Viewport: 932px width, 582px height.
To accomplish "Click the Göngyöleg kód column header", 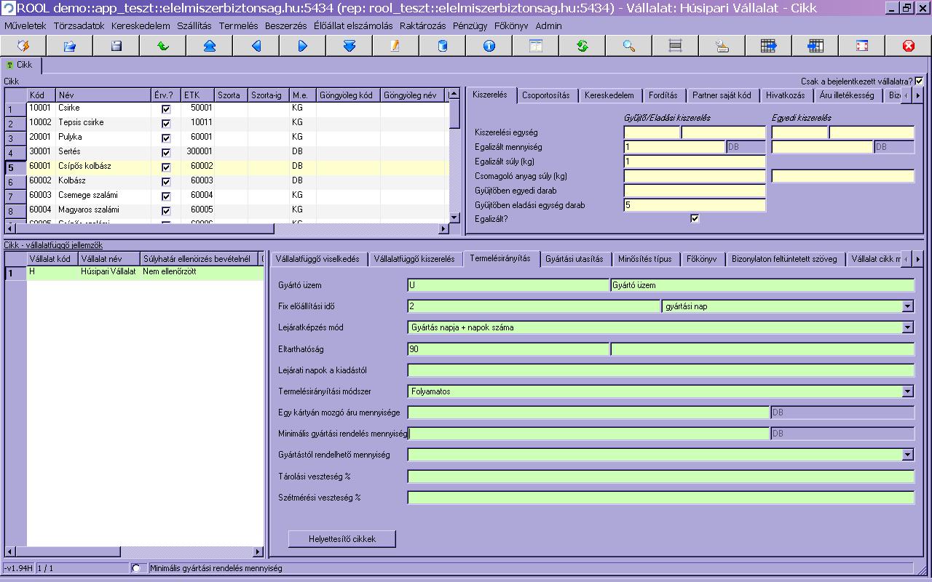I will click(x=349, y=95).
